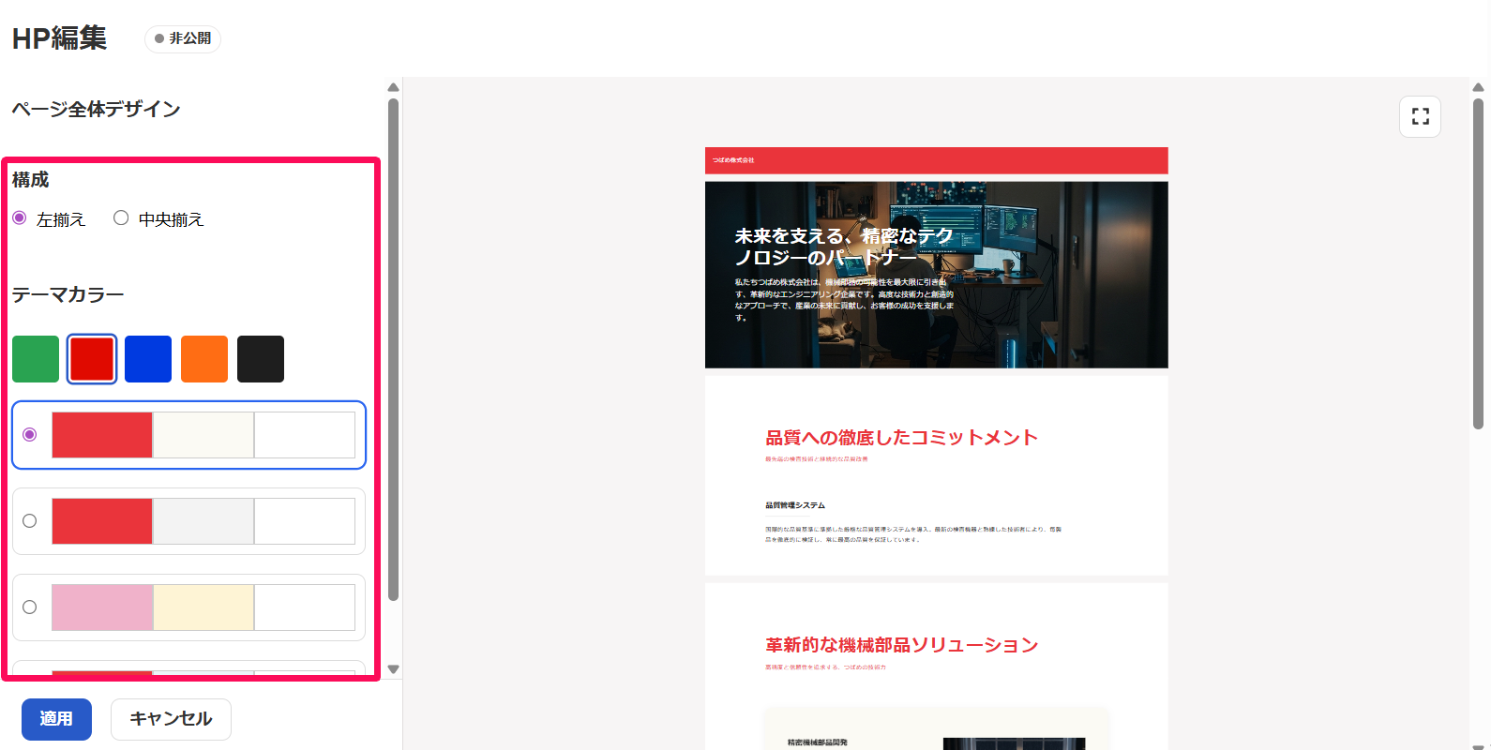Click left panel scrollbar down arrow
Viewport: 1491px width, 750px height.
393,669
